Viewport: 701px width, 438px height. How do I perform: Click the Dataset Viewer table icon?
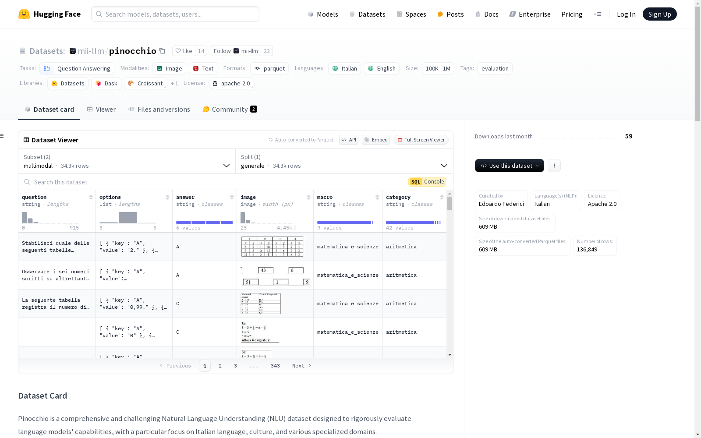coord(26,140)
